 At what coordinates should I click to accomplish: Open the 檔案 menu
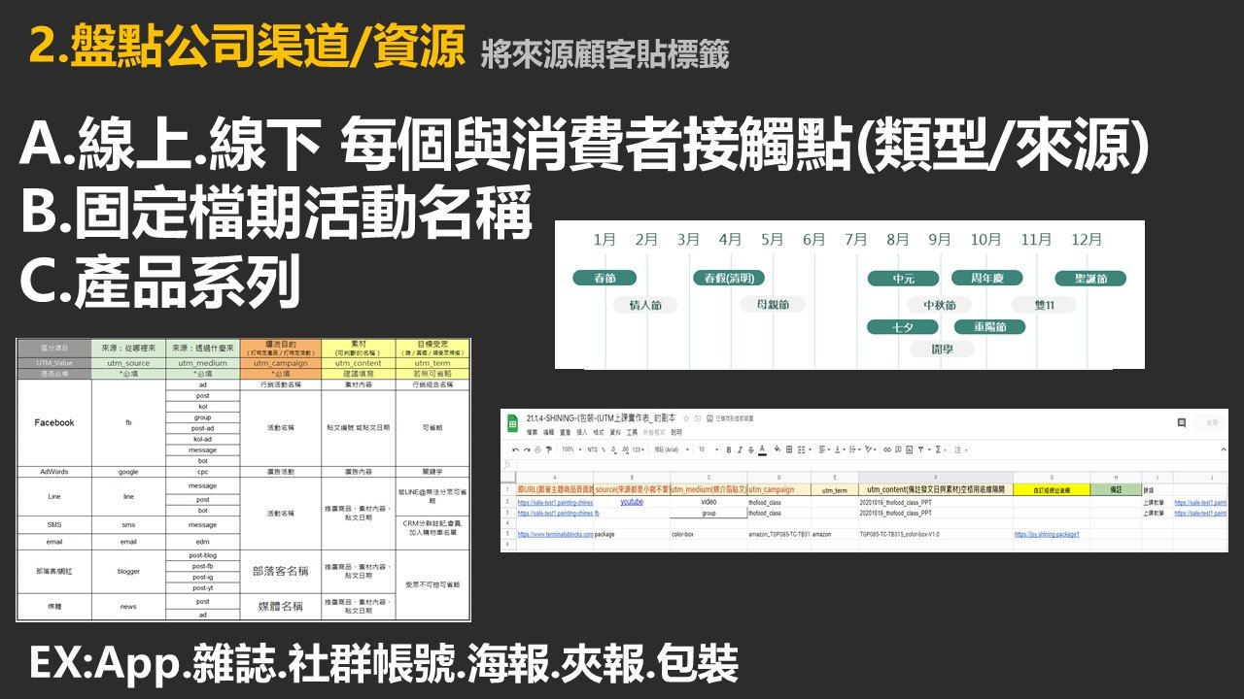(x=532, y=432)
